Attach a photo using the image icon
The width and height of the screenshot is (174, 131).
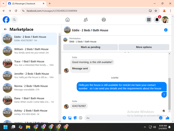tap(70, 118)
